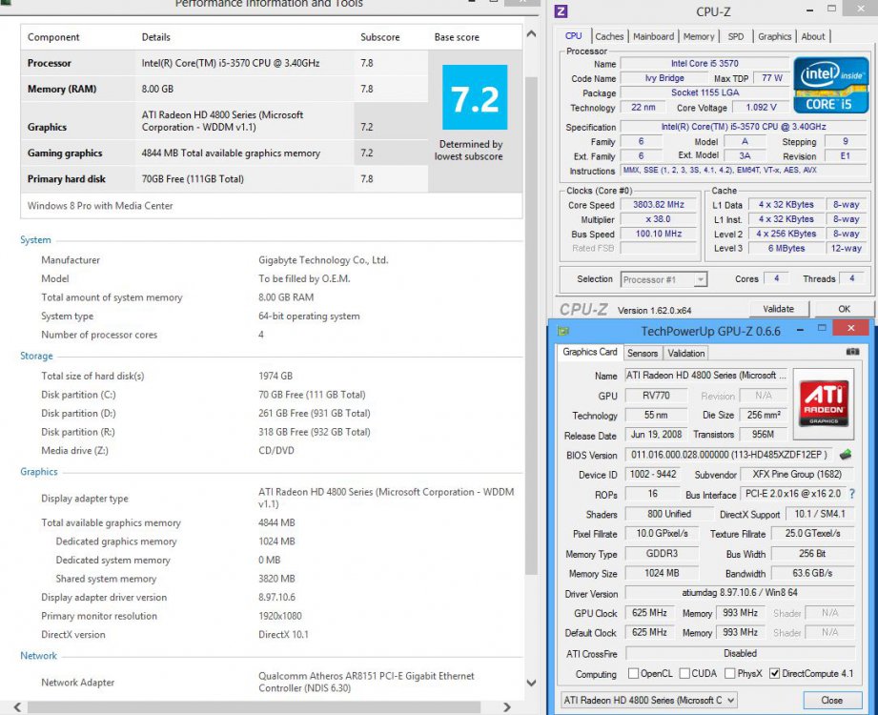Click the vertical scrollbar thumb
Screen dimensions: 878x715
coord(531,325)
